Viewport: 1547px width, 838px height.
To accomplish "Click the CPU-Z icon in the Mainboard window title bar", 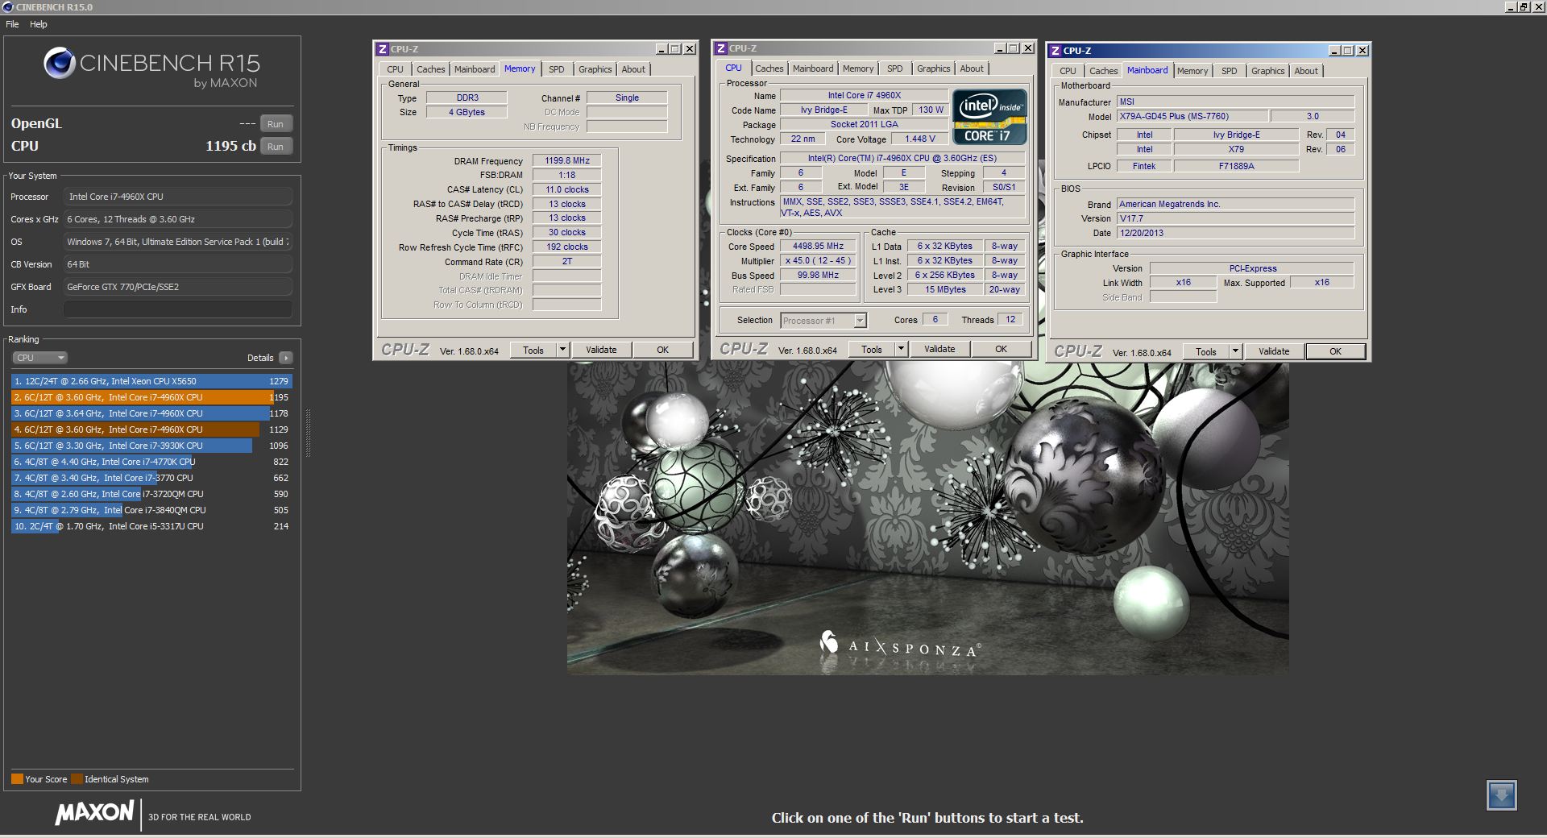I will [x=1055, y=51].
